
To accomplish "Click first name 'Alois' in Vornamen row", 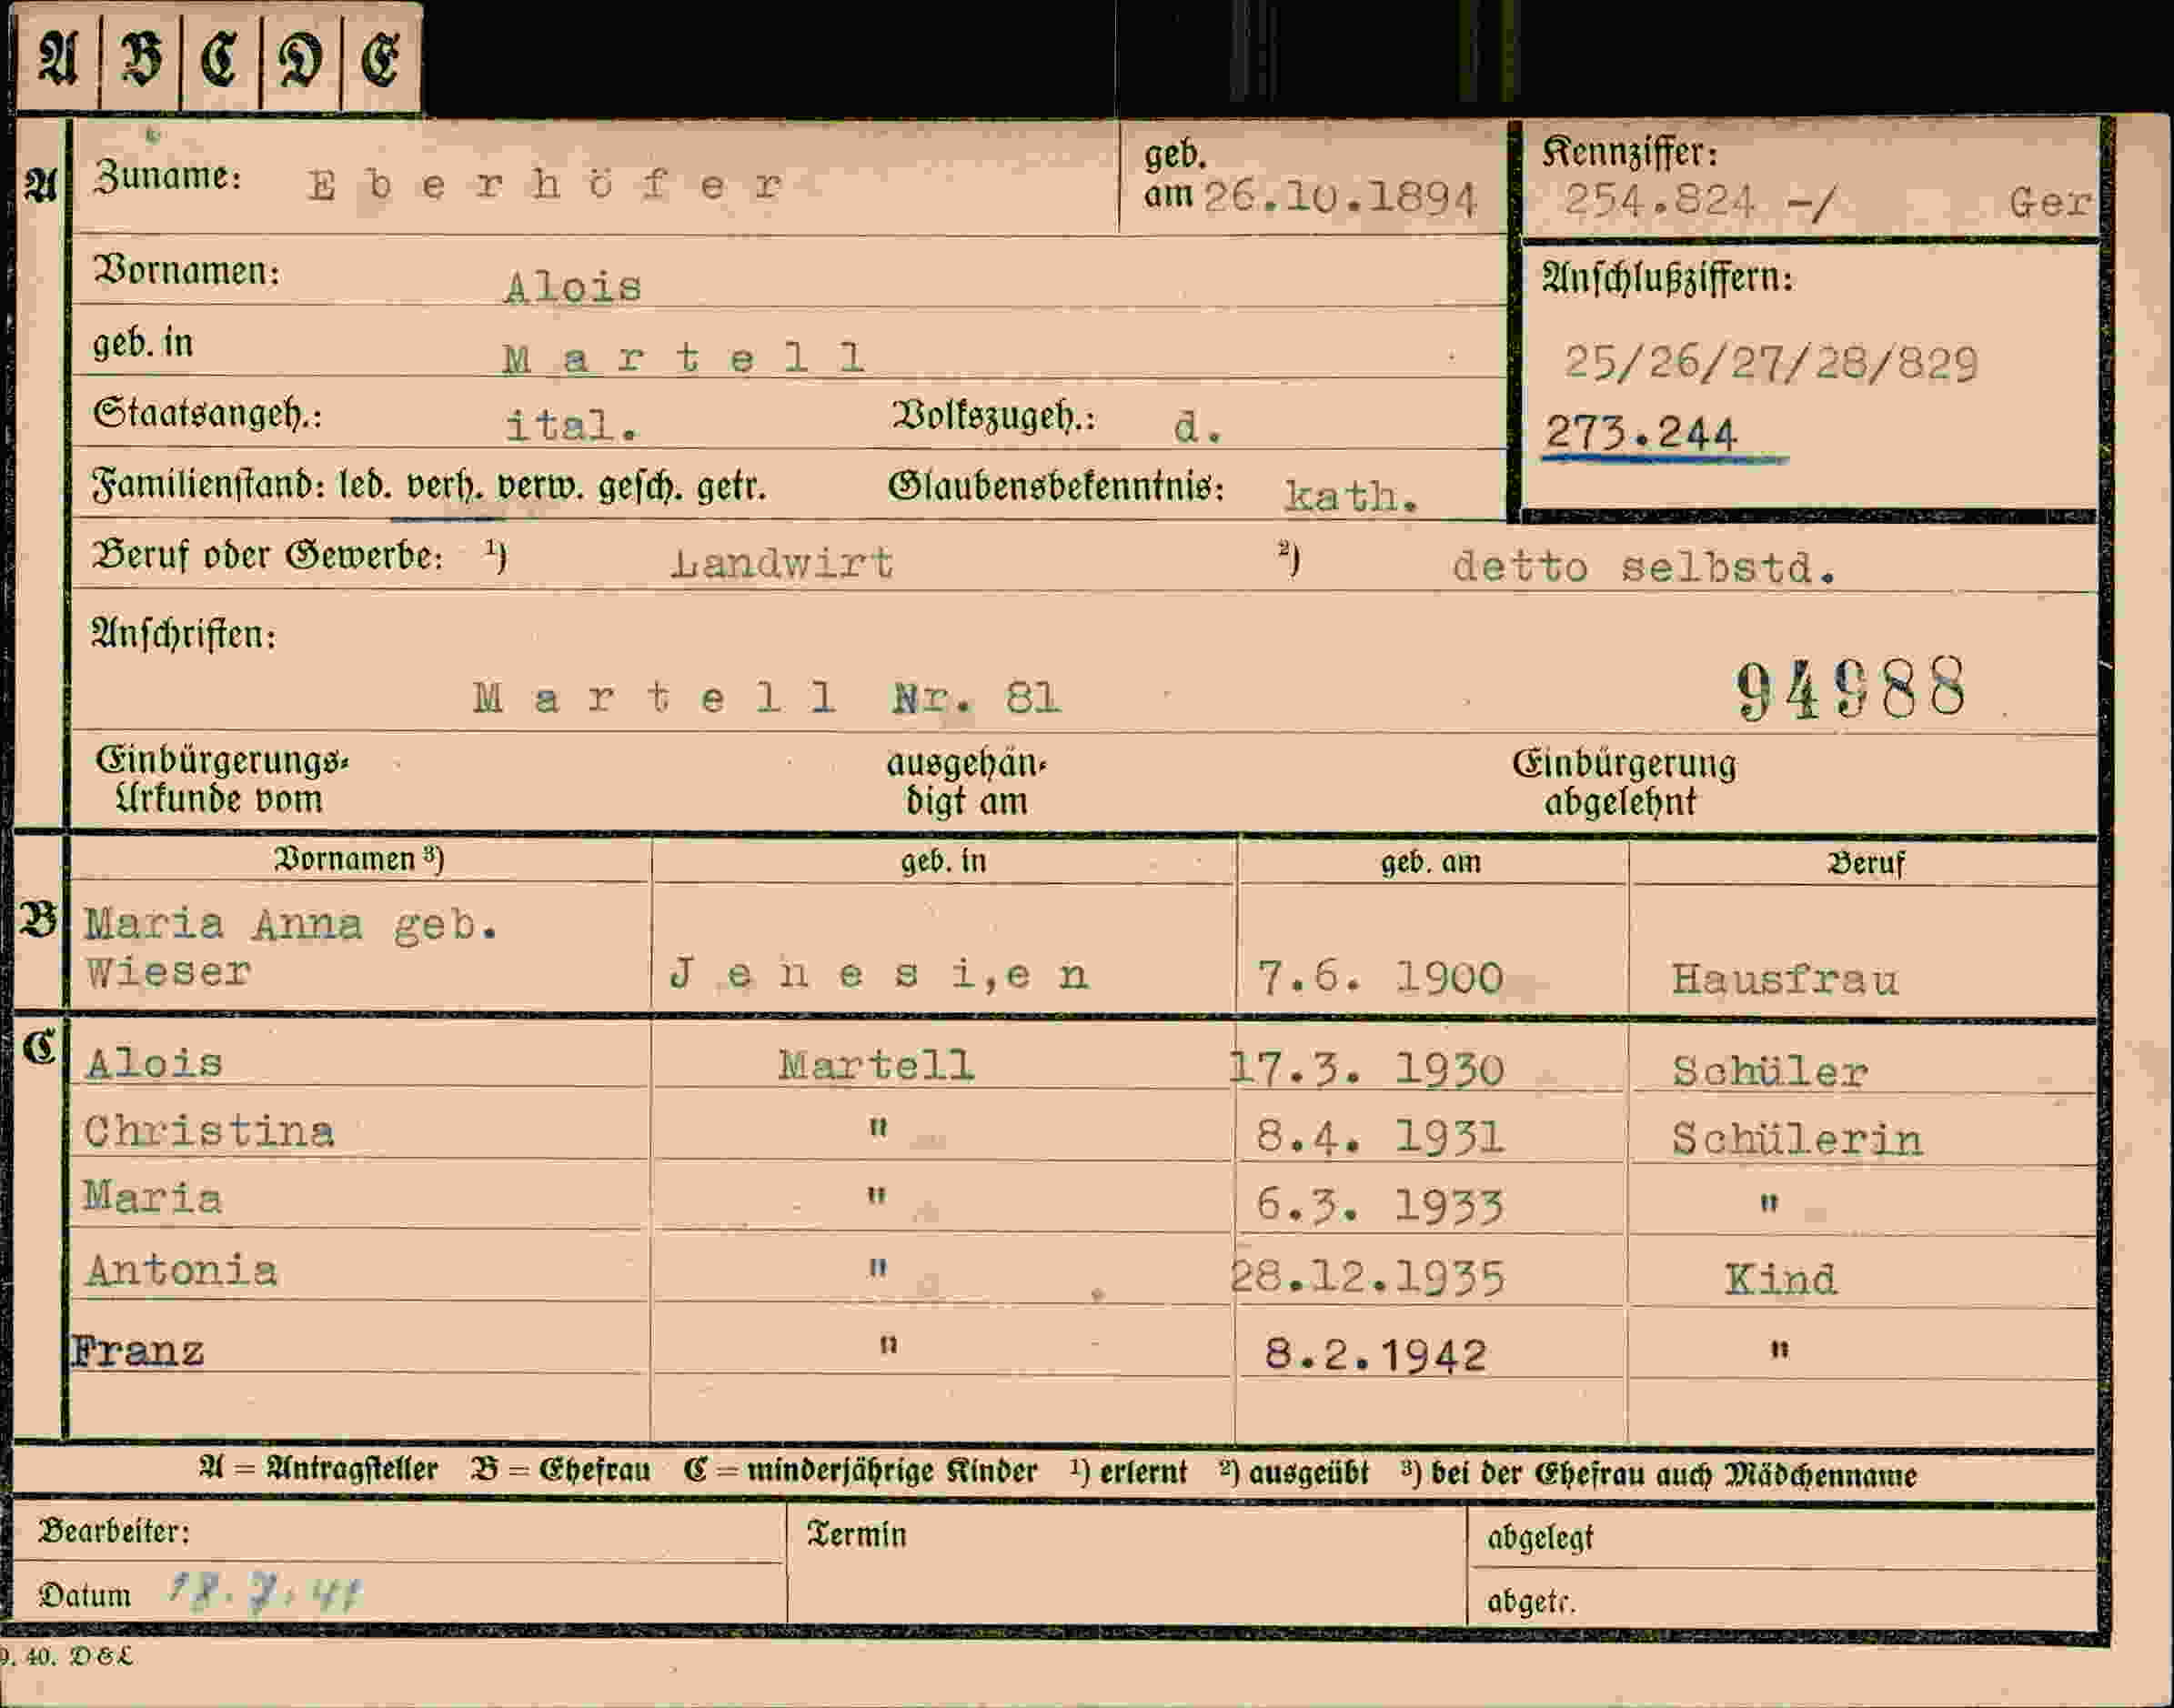I will 573,288.
